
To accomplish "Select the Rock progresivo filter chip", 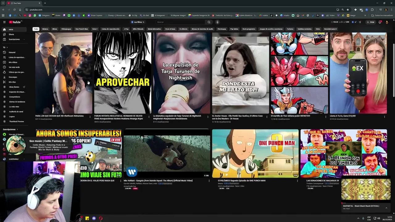I will pyautogui.click(x=249, y=29).
